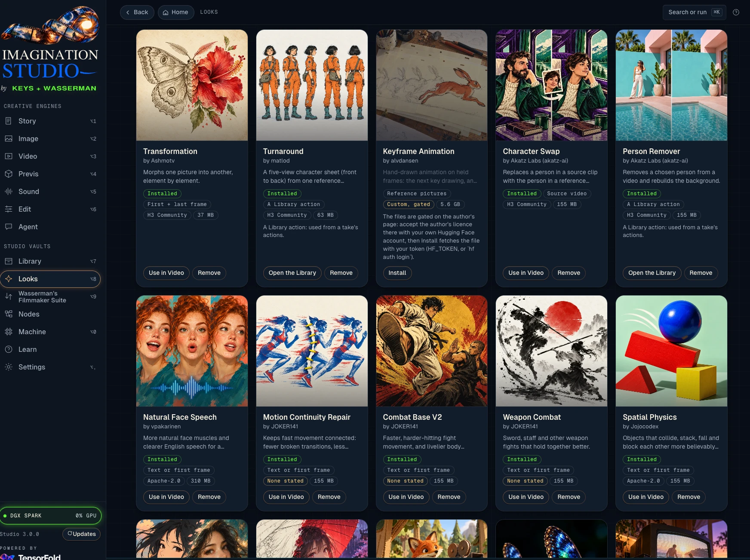Click the Library vault icon
Image resolution: width=750 pixels, height=560 pixels.
[x=9, y=261]
